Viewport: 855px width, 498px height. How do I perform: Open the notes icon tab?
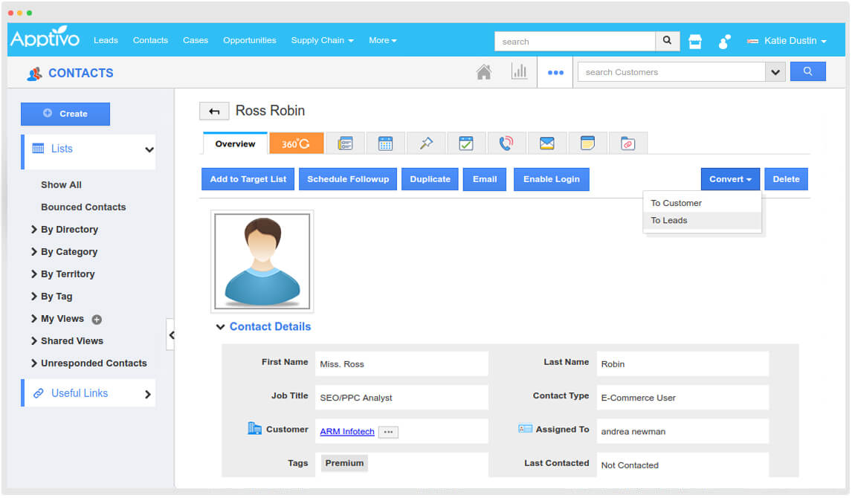click(587, 143)
